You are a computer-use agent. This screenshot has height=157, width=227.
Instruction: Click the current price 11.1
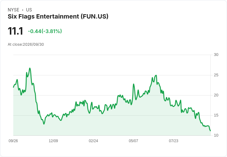(15, 31)
